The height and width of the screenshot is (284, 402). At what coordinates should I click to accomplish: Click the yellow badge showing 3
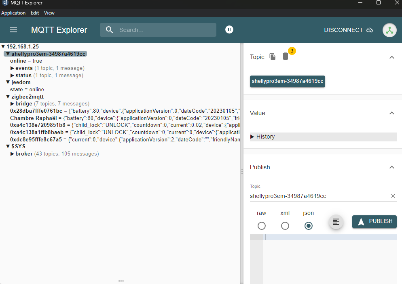pos(292,51)
